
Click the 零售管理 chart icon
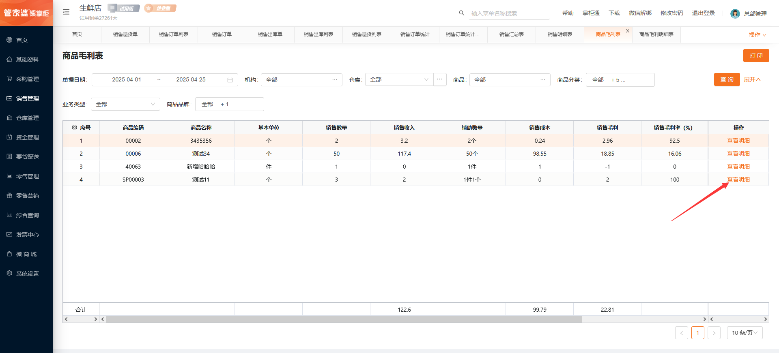tap(9, 176)
